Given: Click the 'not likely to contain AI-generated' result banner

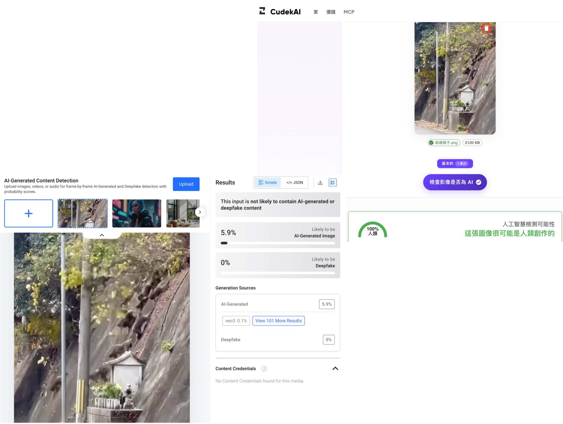Looking at the screenshot, I should (x=278, y=205).
